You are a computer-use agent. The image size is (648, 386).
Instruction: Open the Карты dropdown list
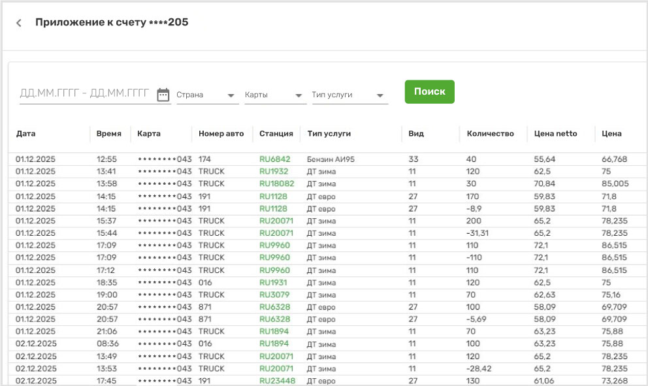click(x=275, y=95)
